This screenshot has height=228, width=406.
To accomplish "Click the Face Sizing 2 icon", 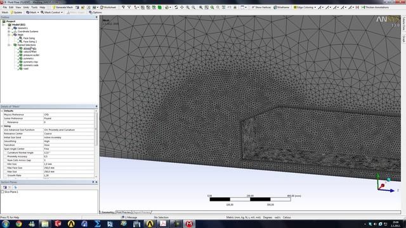I will (x=20, y=41).
